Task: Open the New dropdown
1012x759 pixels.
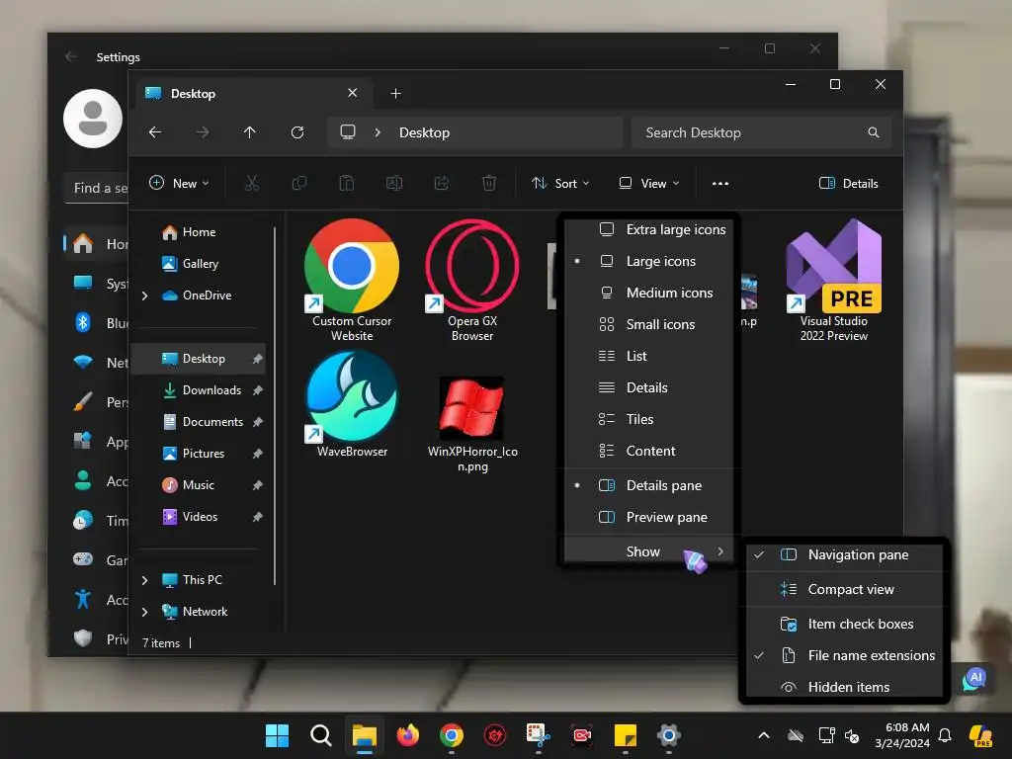Action: point(179,183)
